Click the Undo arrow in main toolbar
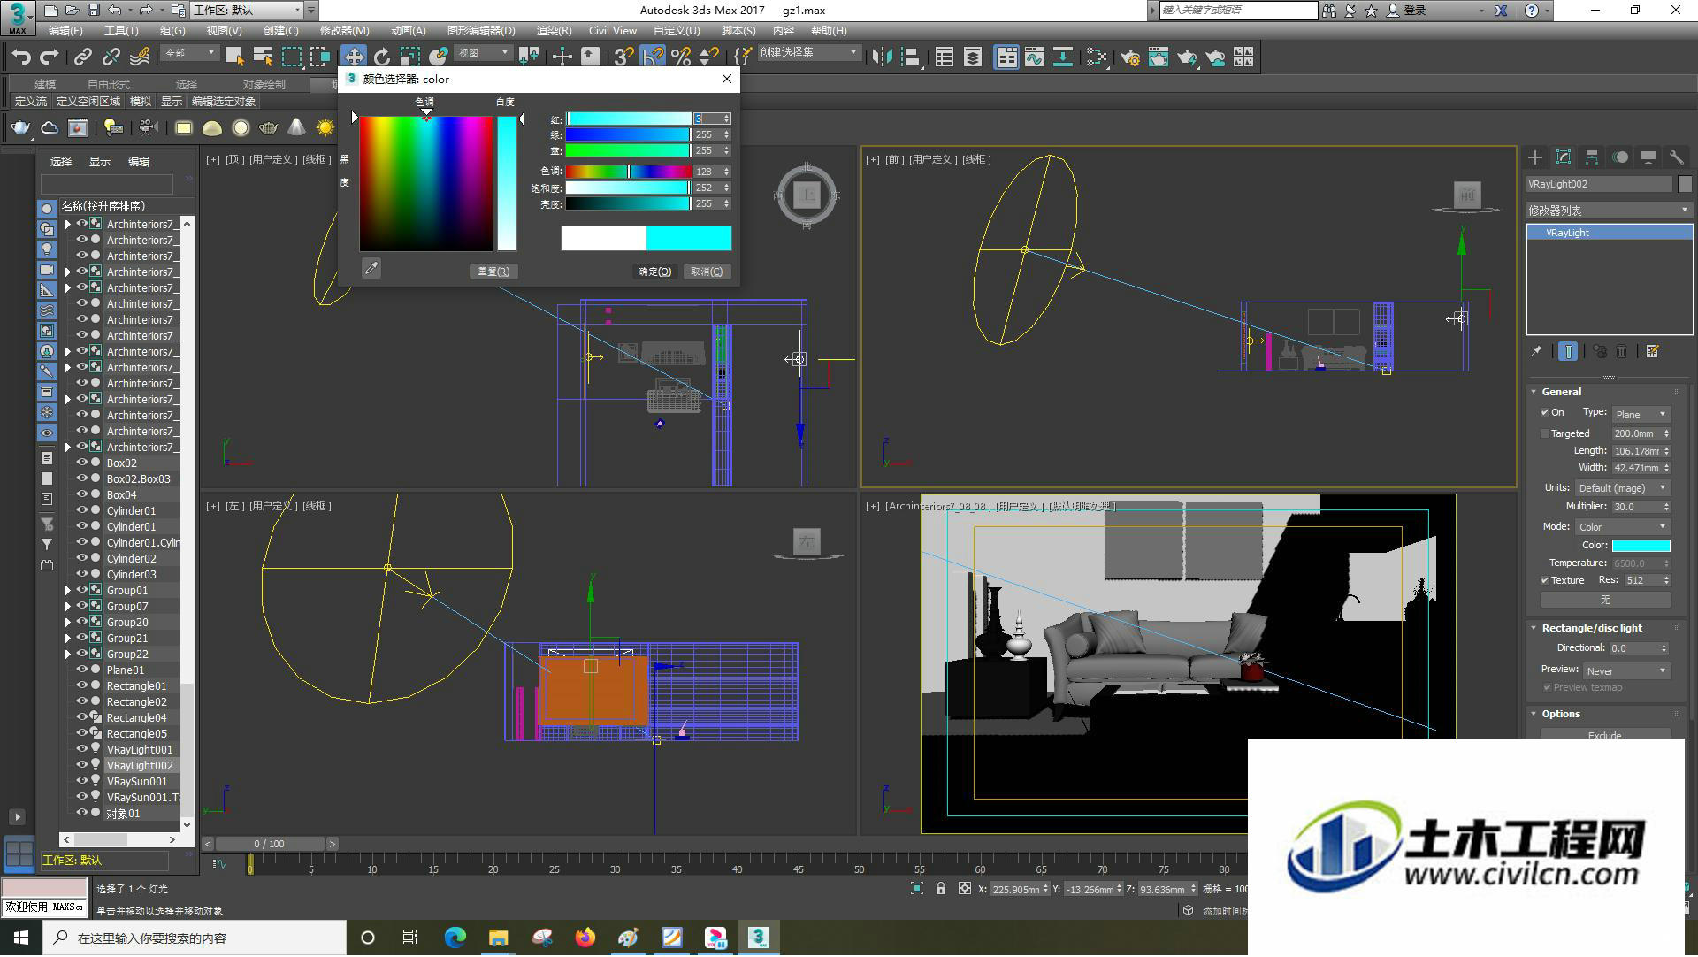Image resolution: width=1698 pixels, height=957 pixels. 21,57
